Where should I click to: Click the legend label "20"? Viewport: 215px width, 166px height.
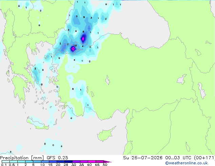[58, 165]
